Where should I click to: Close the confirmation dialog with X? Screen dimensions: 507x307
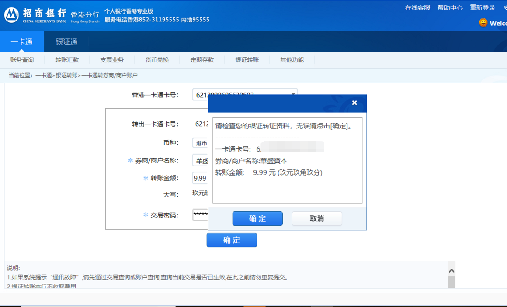tap(354, 103)
